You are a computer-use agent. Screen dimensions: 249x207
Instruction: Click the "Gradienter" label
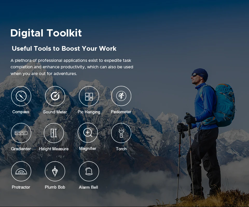click(21, 149)
